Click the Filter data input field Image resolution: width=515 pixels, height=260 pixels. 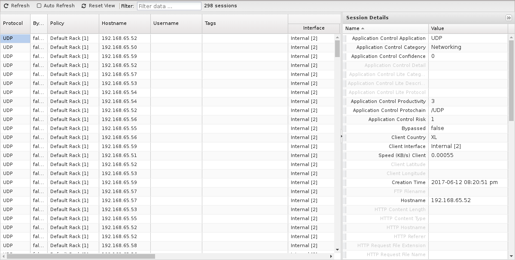pos(169,6)
